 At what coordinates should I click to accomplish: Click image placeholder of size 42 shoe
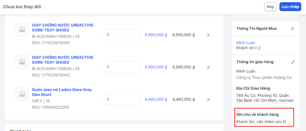coord(22,62)
